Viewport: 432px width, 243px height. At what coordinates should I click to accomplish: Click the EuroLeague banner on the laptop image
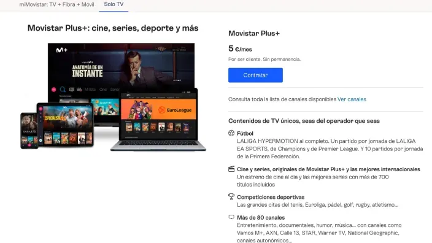158,109
